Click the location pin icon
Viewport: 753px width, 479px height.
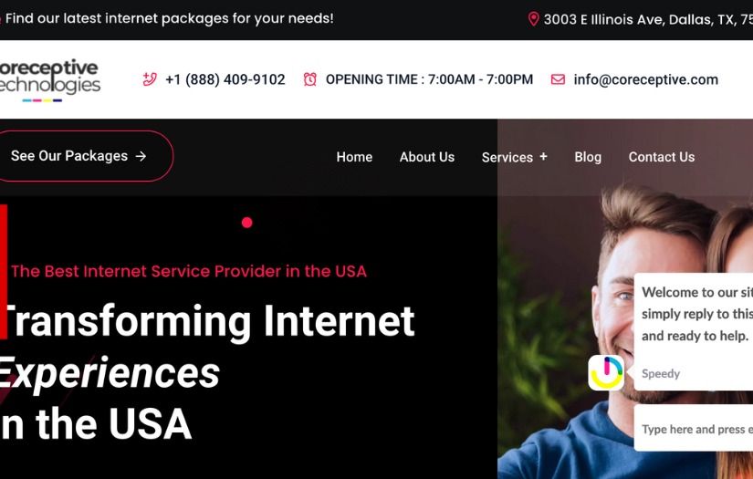533,19
